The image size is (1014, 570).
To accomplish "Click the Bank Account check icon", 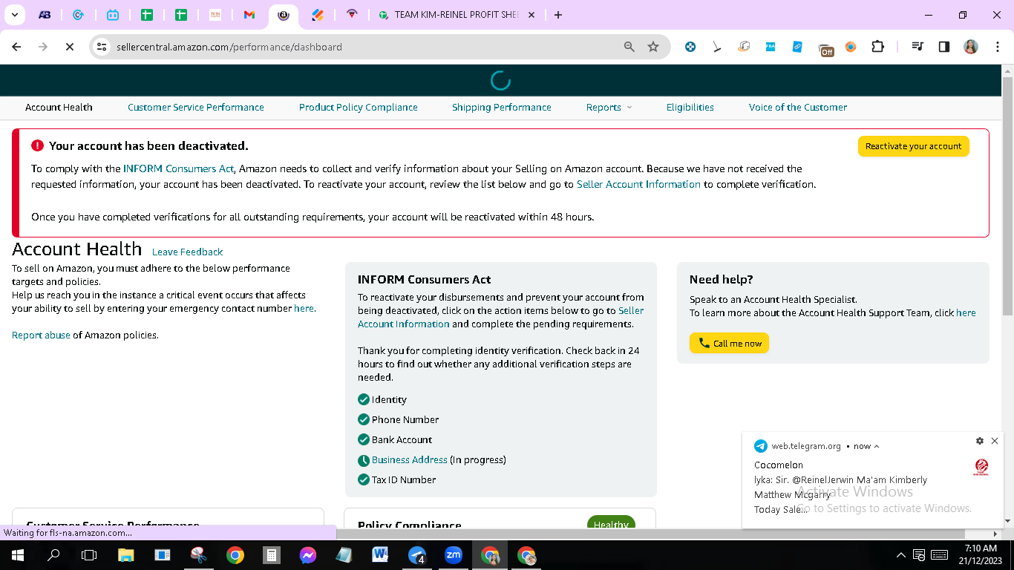I will pos(364,439).
